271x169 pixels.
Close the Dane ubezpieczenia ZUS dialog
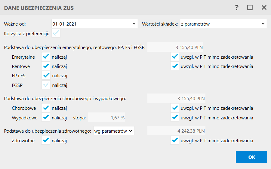point(264,8)
